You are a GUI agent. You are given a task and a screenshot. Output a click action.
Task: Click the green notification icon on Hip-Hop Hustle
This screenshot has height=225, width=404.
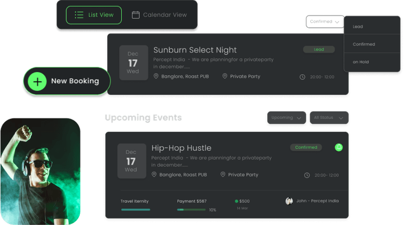pos(339,147)
